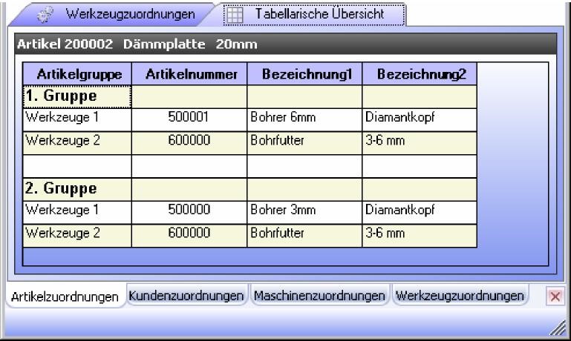This screenshot has height=341, width=571.
Task: Click the Bezeichnung2 column header
Action: [x=420, y=74]
